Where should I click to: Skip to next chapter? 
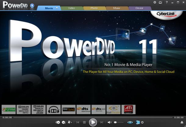pyautogui.click(x=102, y=122)
